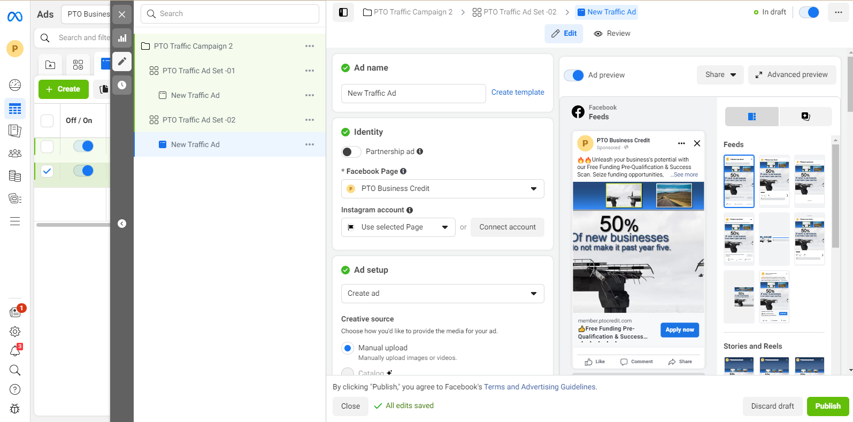Click the tree panel Search field

click(230, 14)
